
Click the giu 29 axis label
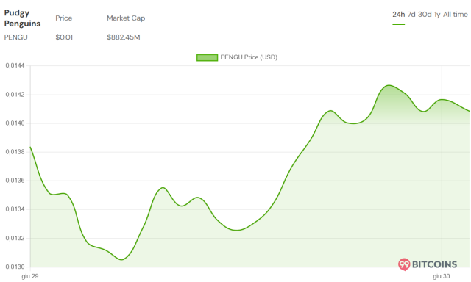(30, 276)
